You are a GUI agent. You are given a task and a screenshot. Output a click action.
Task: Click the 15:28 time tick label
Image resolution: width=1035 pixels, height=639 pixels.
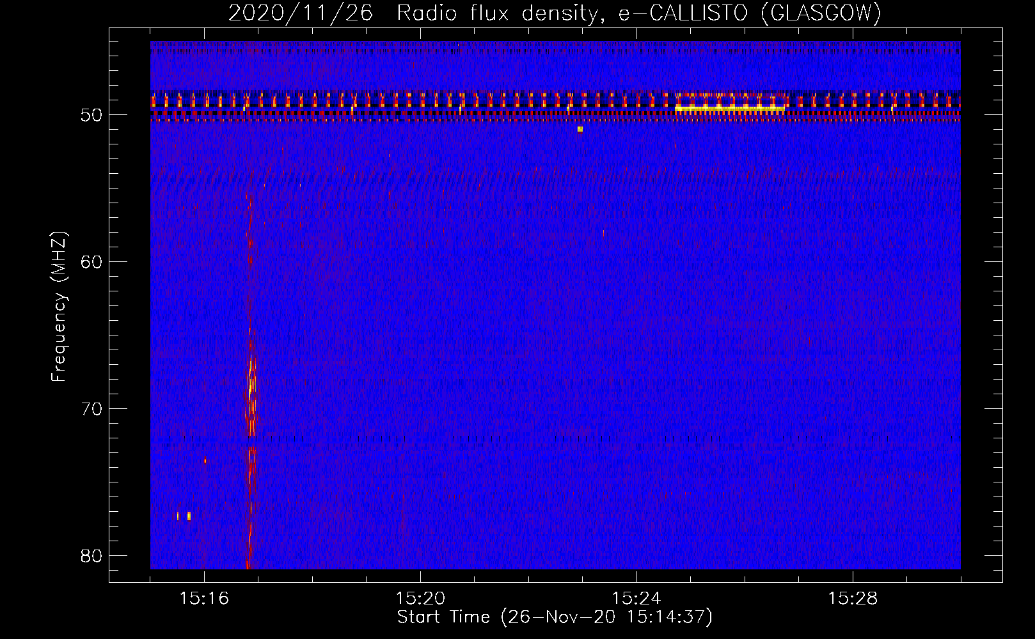(x=853, y=599)
